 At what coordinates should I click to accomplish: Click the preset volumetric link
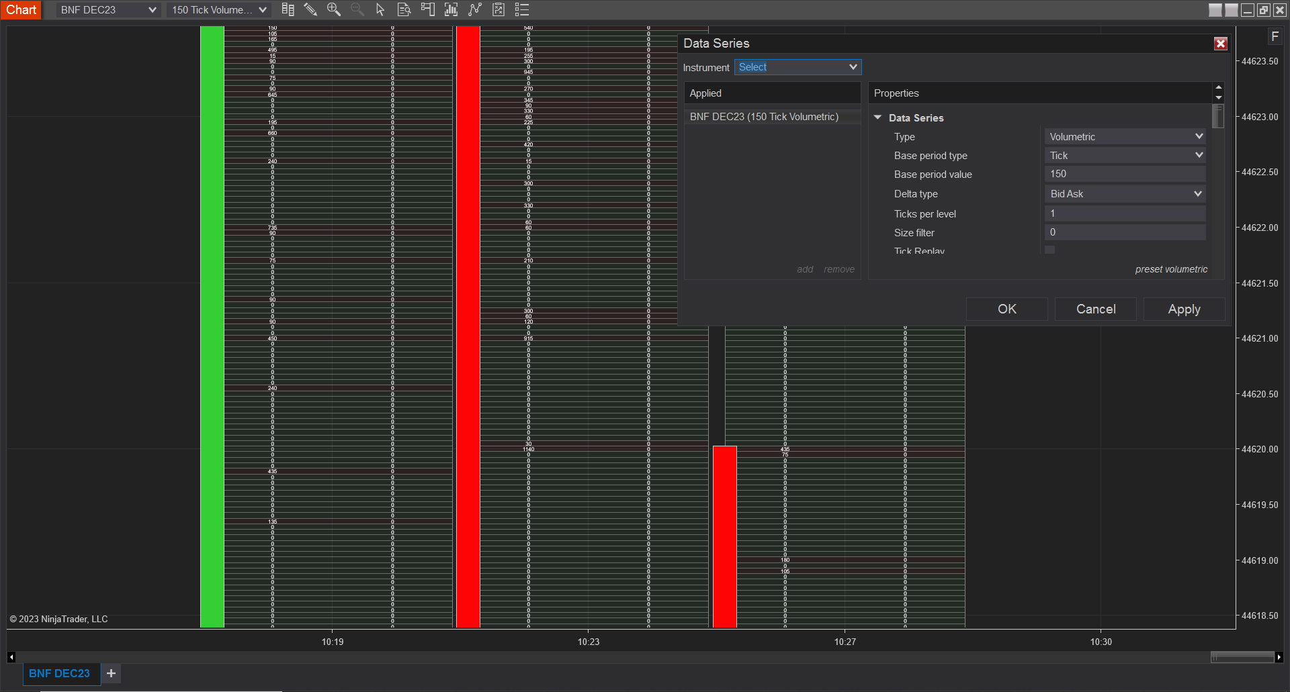point(1171,269)
